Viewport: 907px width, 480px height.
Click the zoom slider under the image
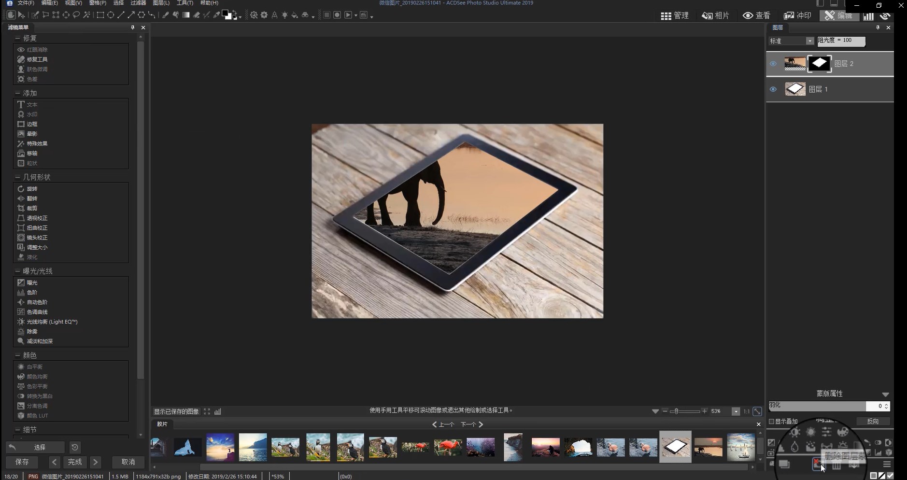tap(684, 411)
